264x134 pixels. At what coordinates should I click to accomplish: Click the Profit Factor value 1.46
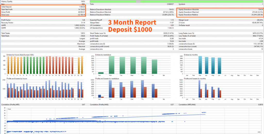coord(84,20)
